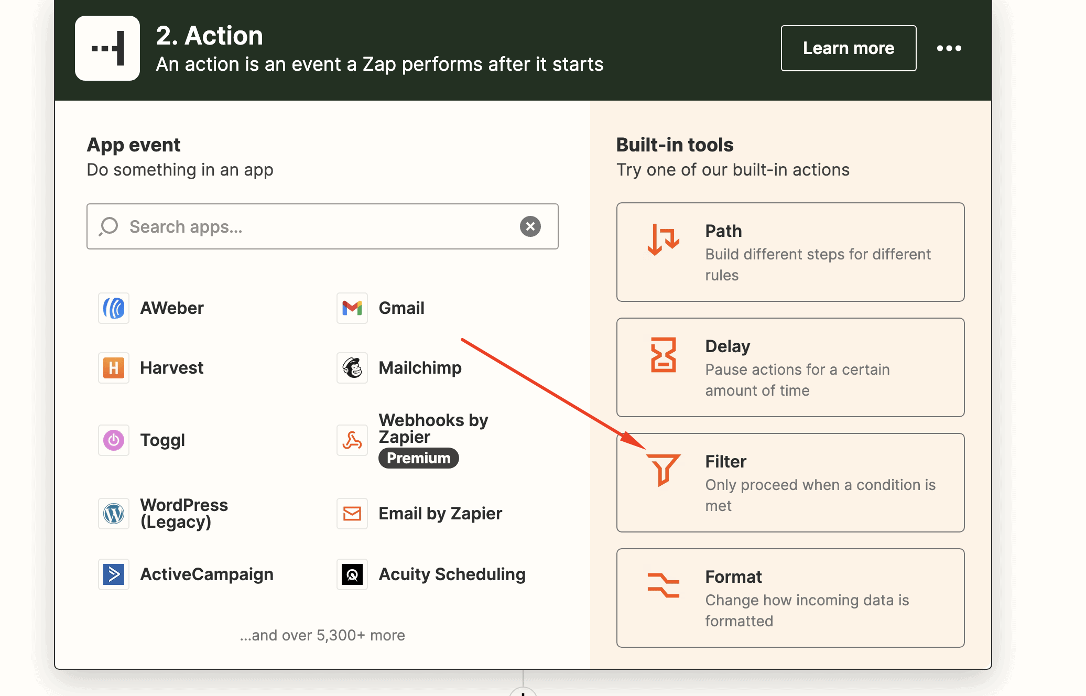Screen dimensions: 1086x696
Task: Click the Email by Zapier label
Action: point(440,514)
